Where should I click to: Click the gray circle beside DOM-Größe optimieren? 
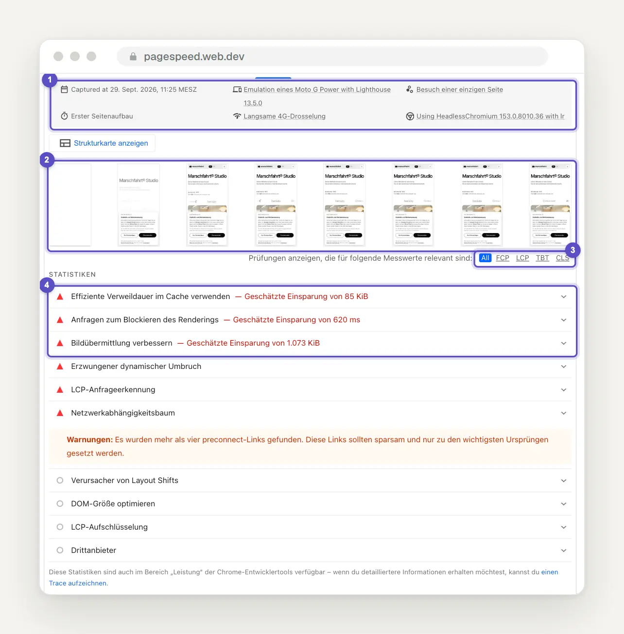(x=60, y=504)
